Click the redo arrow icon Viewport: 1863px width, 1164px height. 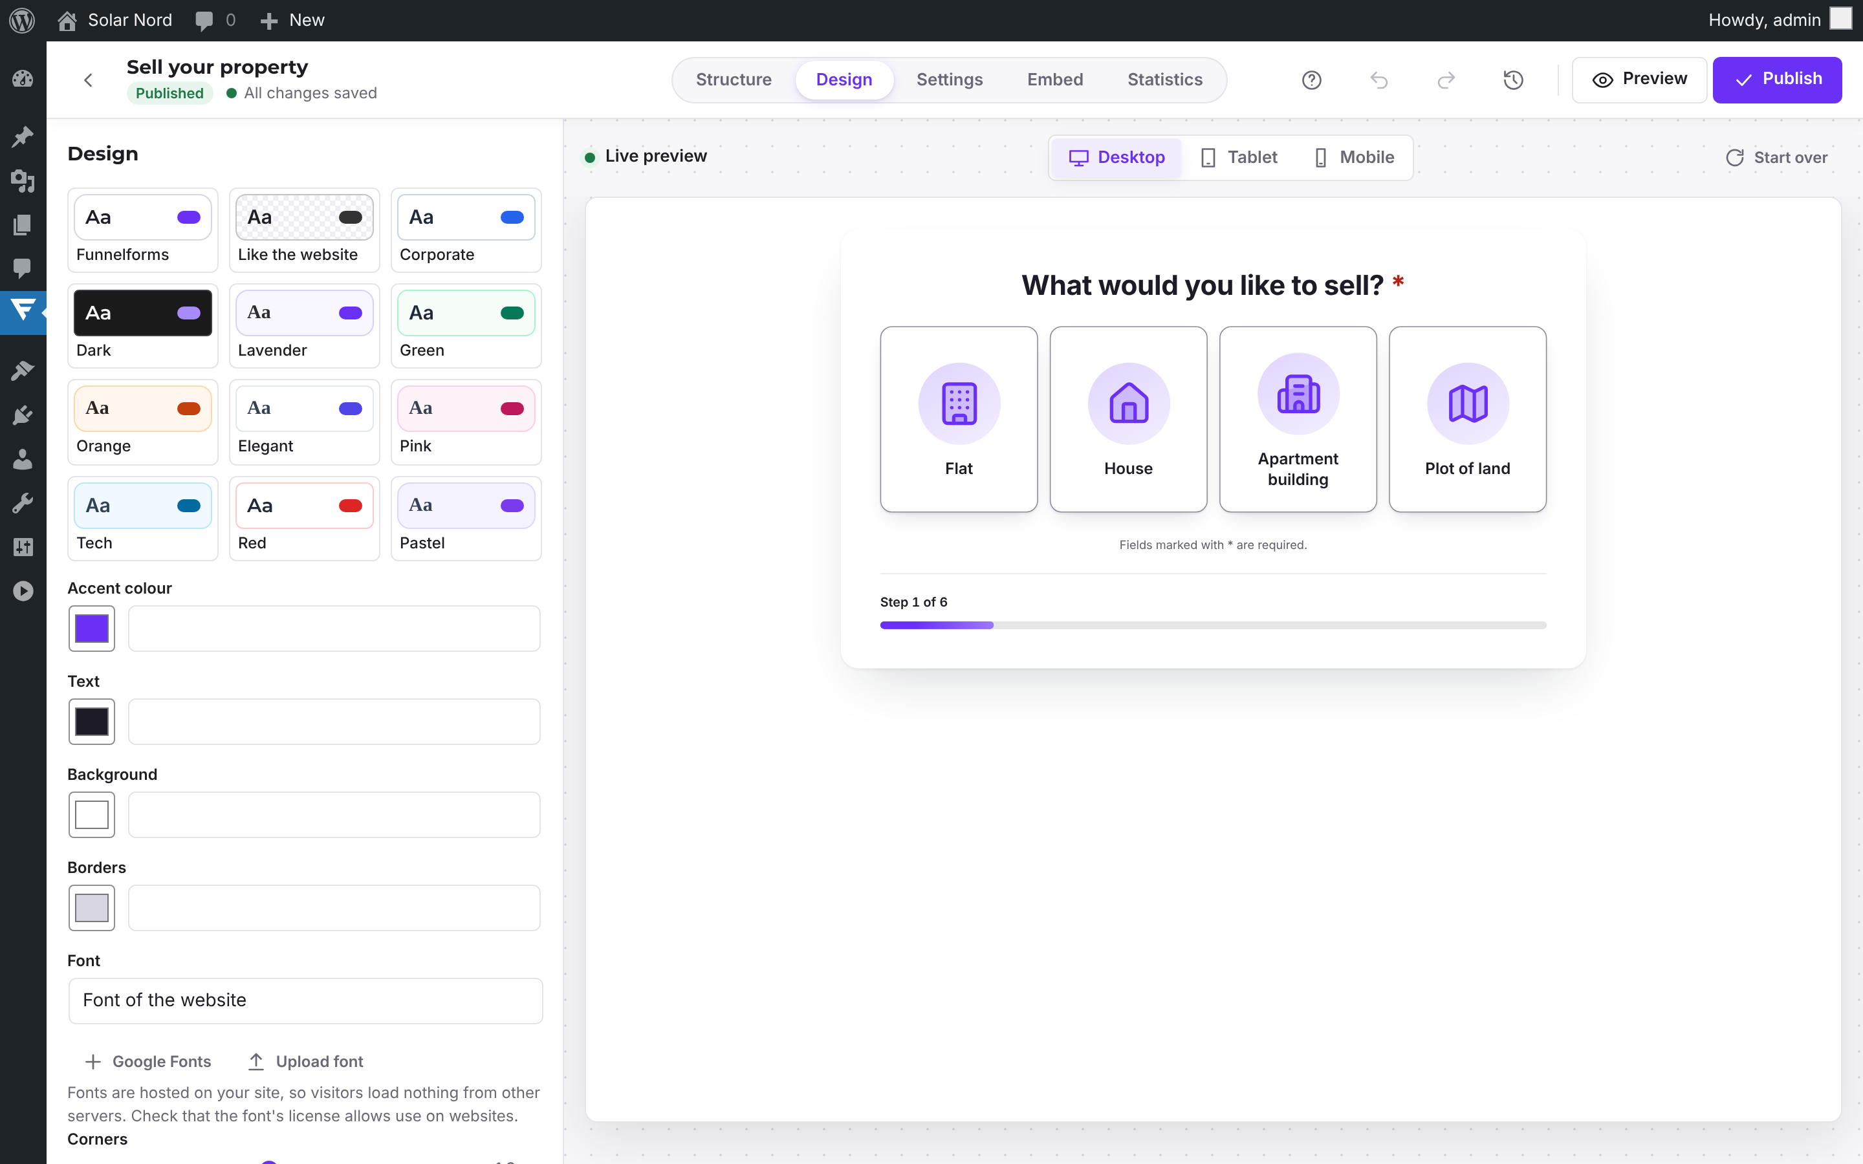click(x=1446, y=80)
